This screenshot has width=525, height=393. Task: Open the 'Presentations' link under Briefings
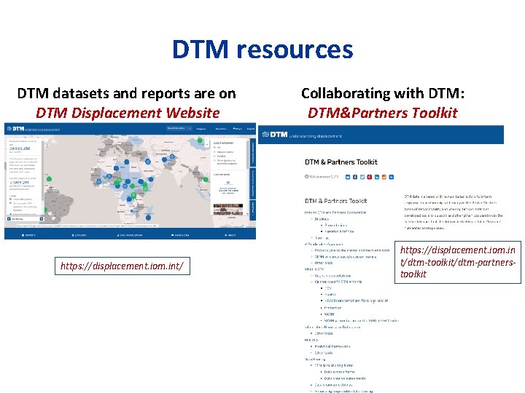336,225
